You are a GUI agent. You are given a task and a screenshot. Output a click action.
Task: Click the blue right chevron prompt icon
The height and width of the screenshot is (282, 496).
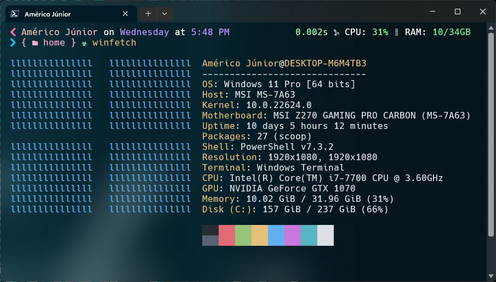tap(13, 42)
